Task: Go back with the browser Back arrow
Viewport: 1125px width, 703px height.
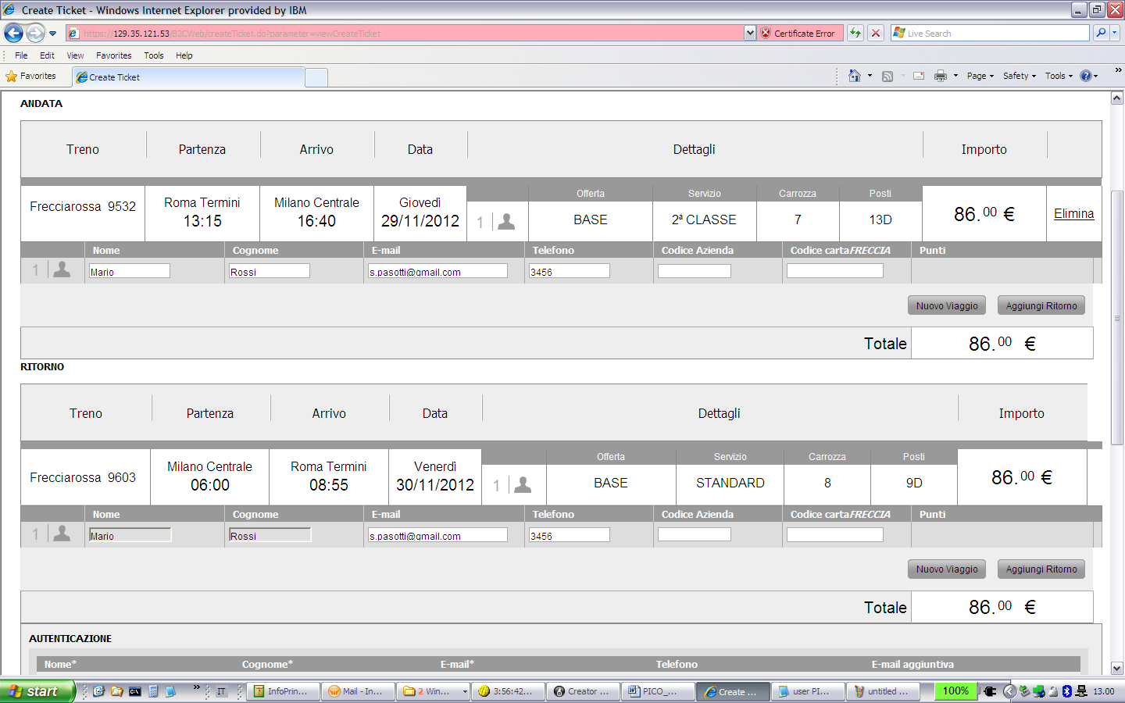Action: (x=13, y=33)
